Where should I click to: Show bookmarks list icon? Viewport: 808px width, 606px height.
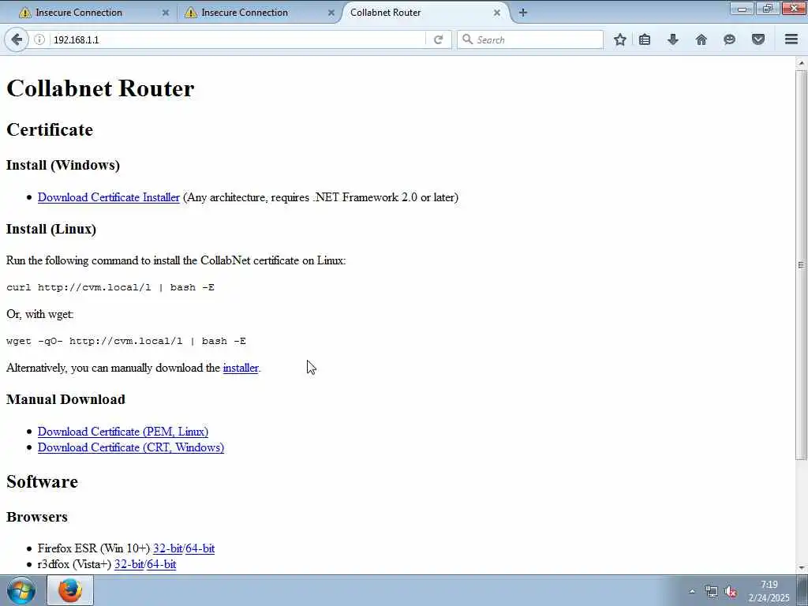coord(645,39)
